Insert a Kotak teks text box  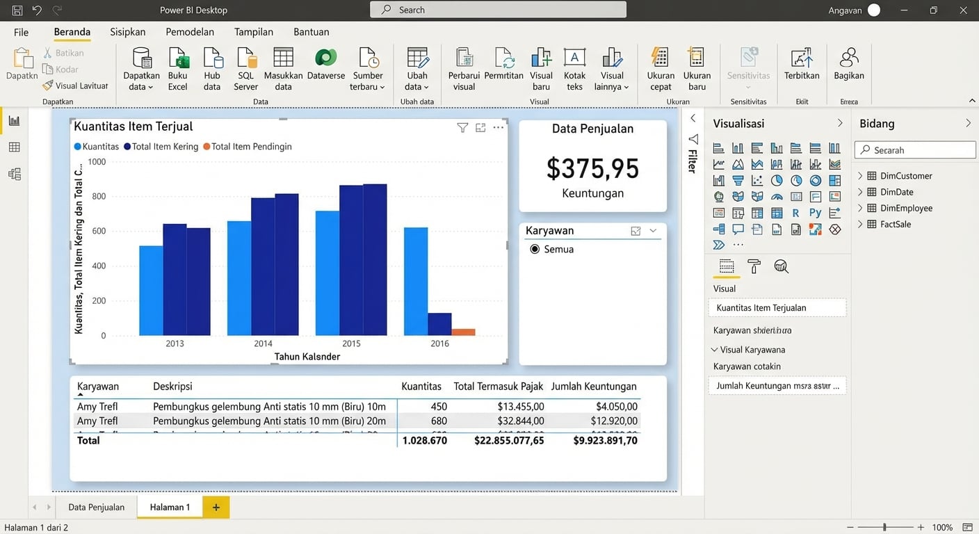click(574, 69)
